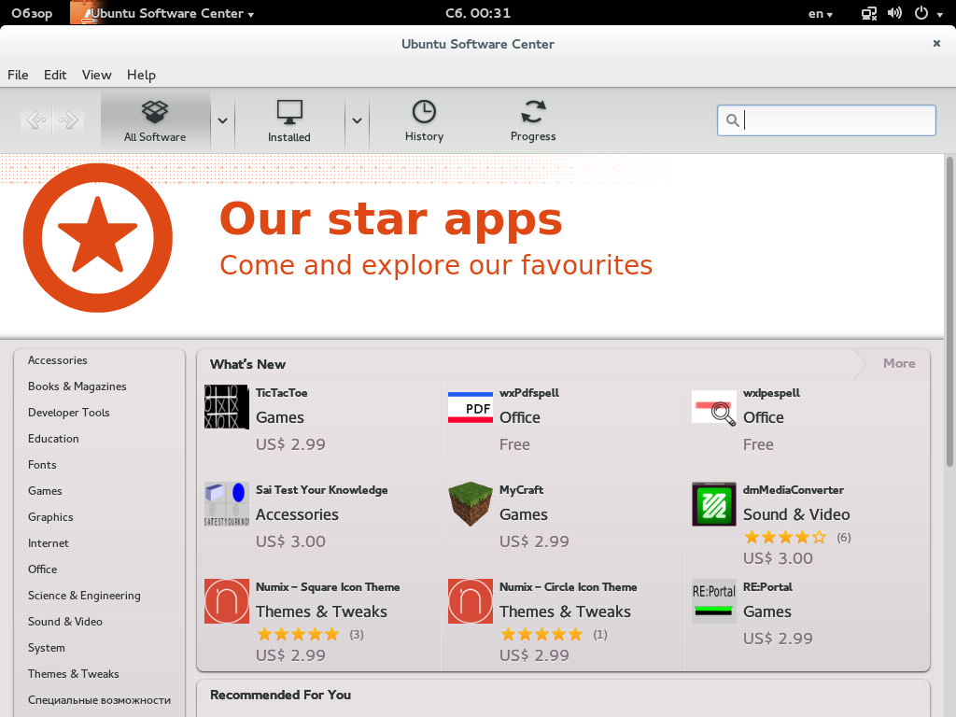Image resolution: width=956 pixels, height=717 pixels.
Task: Open the wxPdfspell PDF icon
Action: (471, 407)
